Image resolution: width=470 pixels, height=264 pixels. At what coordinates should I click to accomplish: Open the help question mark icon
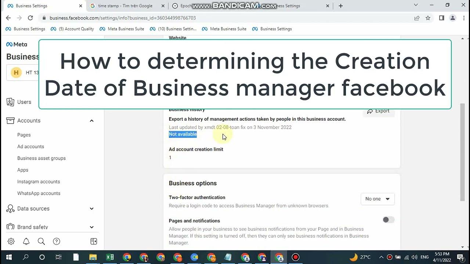tap(56, 241)
